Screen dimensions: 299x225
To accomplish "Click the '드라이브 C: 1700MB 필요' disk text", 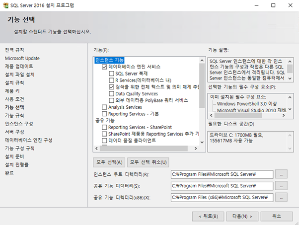I will [x=236, y=135].
